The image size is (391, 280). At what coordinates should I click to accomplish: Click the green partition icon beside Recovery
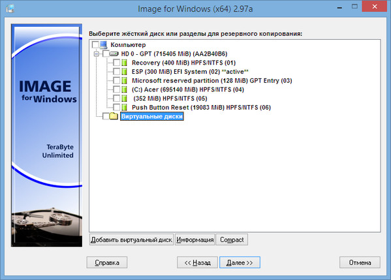(125, 63)
